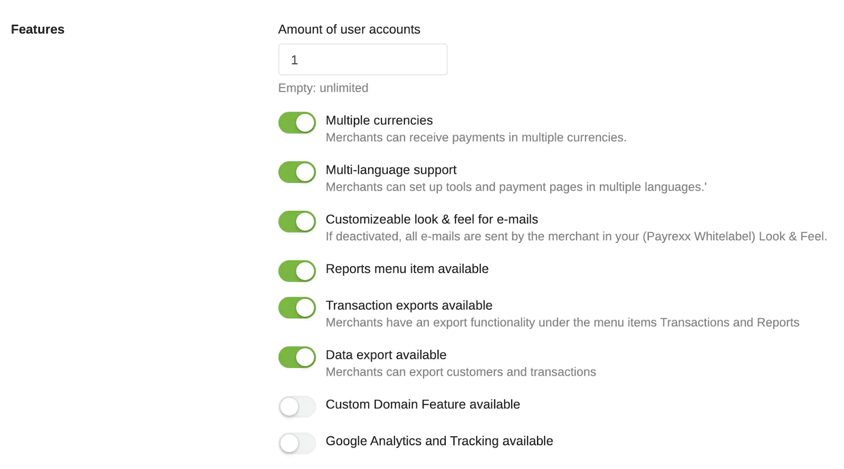Click the Multi-language support label
The image size is (844, 469).
coord(391,170)
